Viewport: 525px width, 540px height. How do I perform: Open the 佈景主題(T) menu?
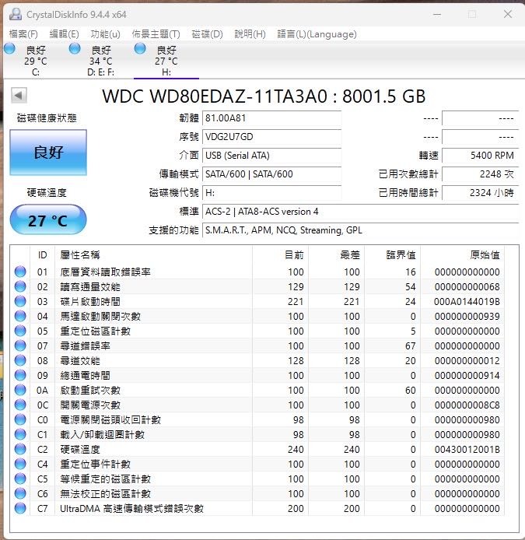tap(156, 34)
